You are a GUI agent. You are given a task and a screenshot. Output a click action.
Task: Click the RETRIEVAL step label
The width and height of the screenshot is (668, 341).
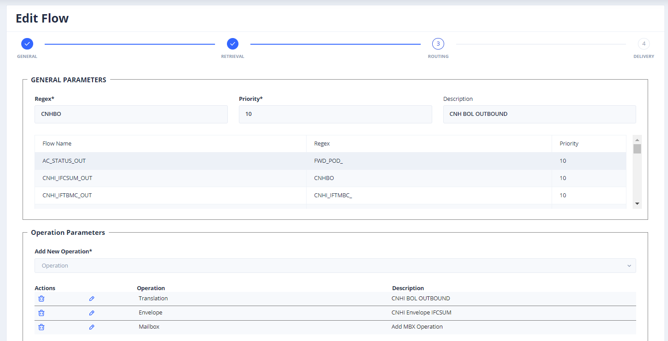pos(233,57)
